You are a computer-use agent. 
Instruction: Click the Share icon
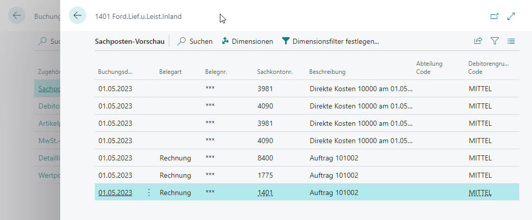pyautogui.click(x=478, y=41)
